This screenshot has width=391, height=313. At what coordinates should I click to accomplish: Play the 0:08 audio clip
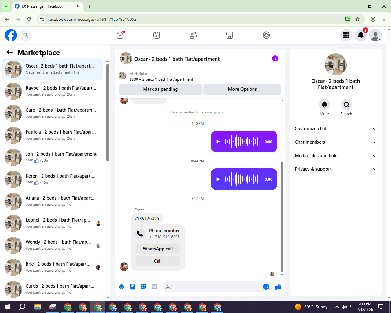pos(218,142)
